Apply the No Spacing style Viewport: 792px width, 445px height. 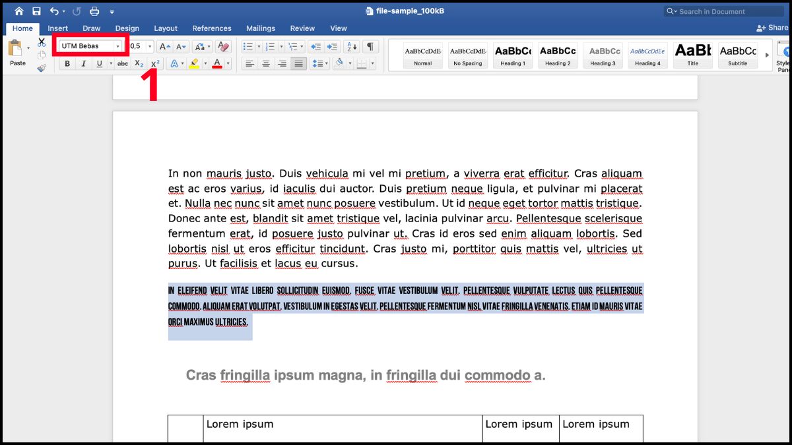click(x=468, y=56)
